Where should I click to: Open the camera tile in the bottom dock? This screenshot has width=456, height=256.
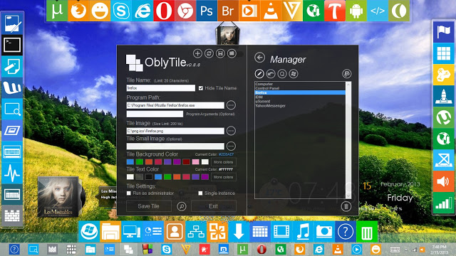tap(324, 232)
